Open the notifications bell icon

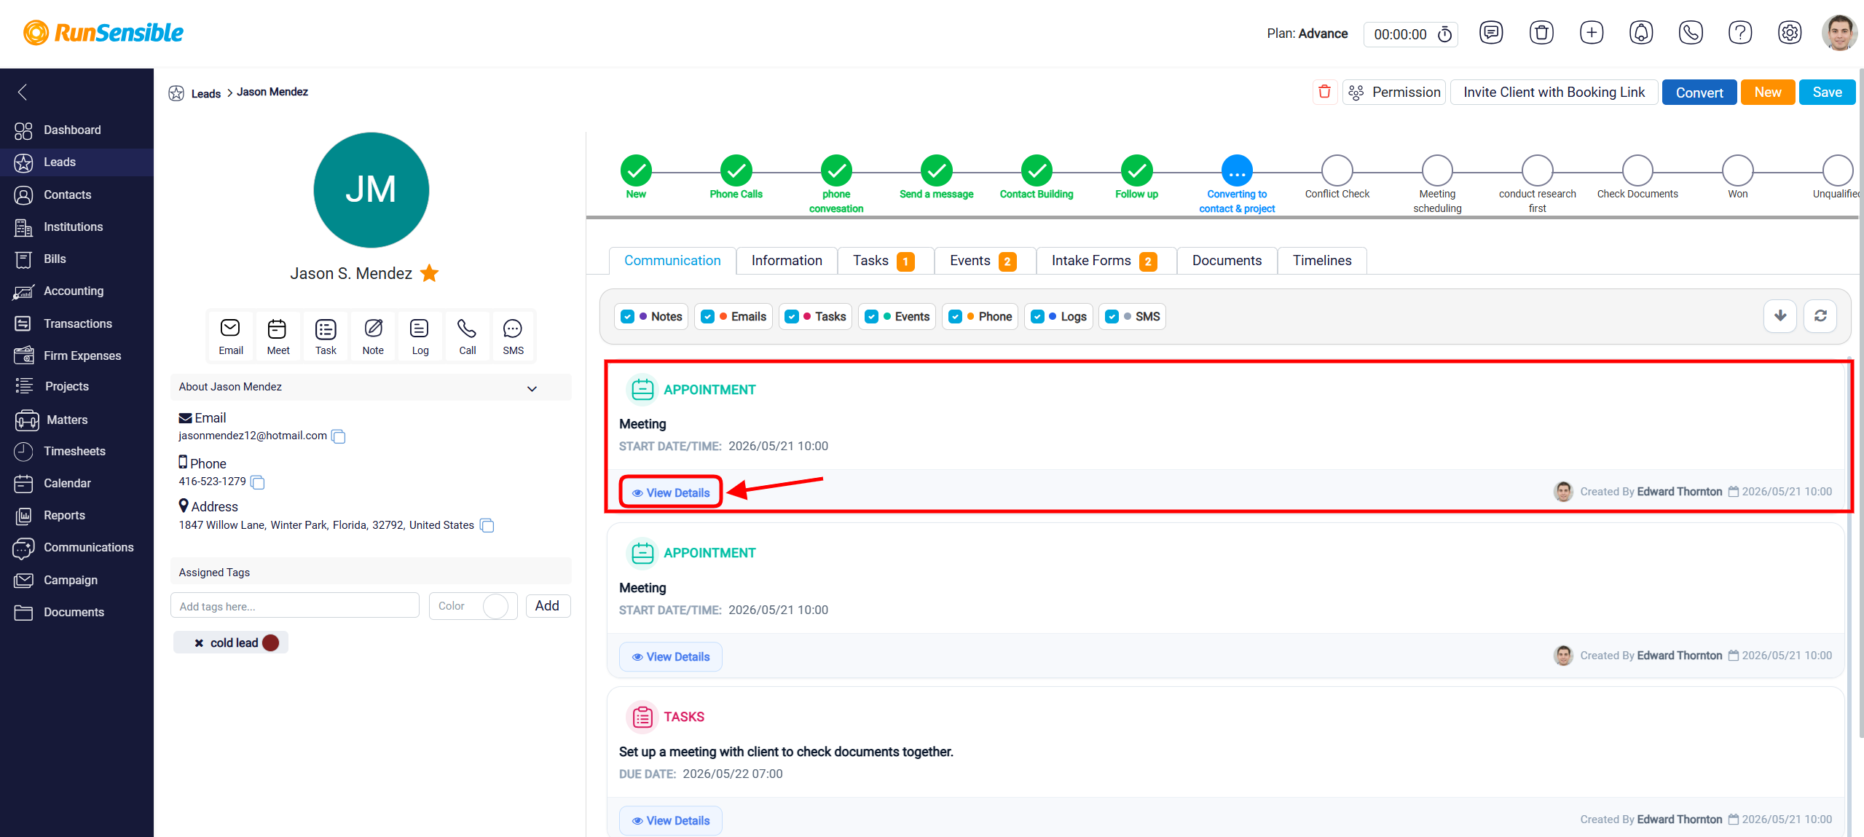1640,33
